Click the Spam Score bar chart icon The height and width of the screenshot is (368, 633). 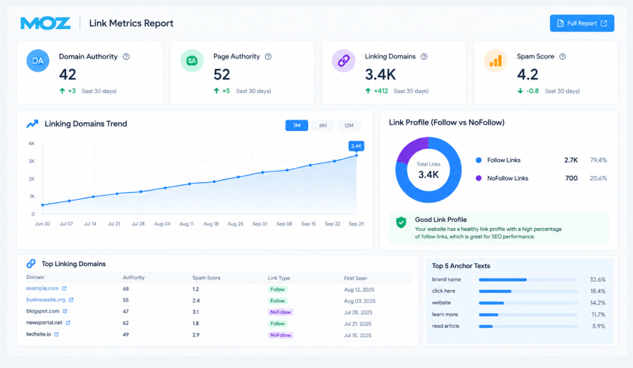(495, 61)
